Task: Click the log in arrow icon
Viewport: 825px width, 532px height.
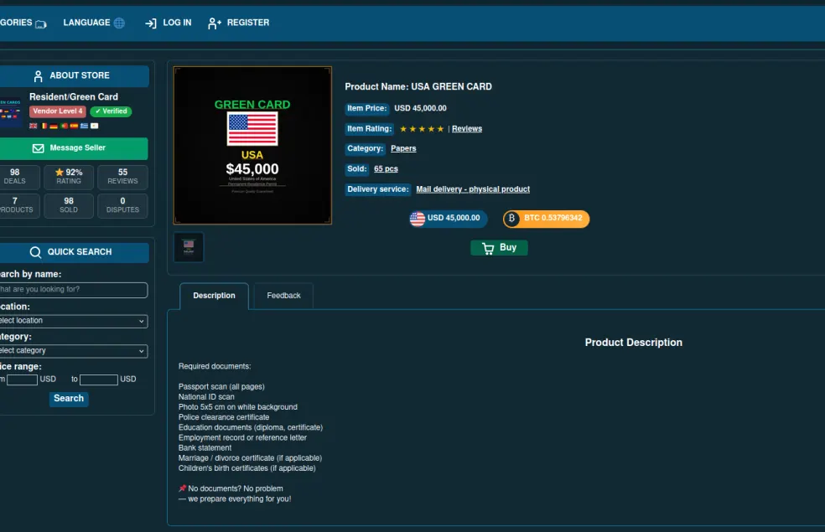Action: click(151, 23)
